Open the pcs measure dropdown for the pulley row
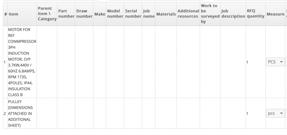This screenshot has width=287, height=135. [275, 114]
